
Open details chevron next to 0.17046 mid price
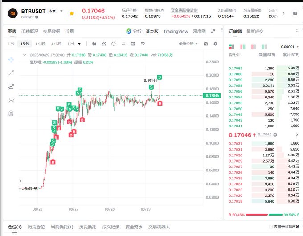297,135
